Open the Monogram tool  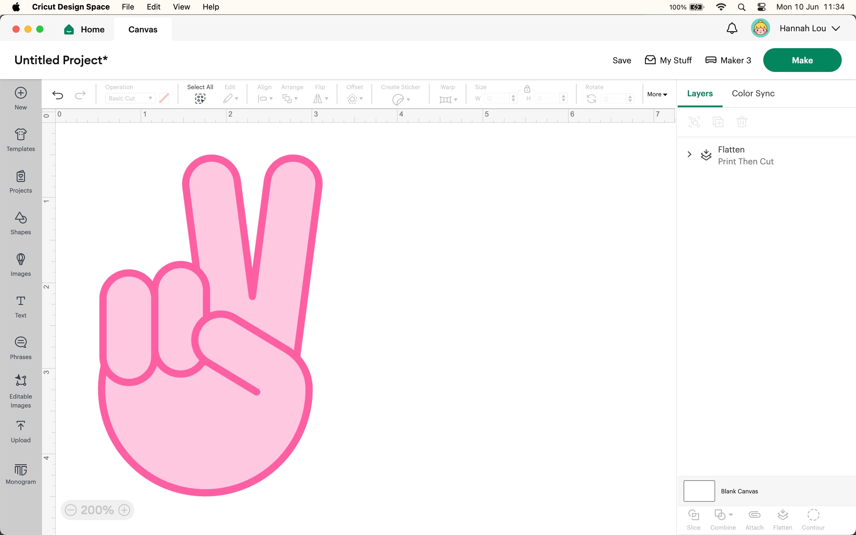tap(21, 474)
